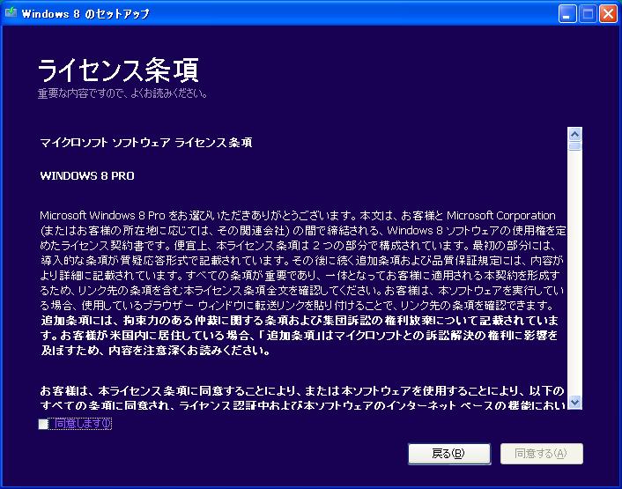Click the ライセンス条項 heading
Screen dimensions: 622x489
(118, 70)
